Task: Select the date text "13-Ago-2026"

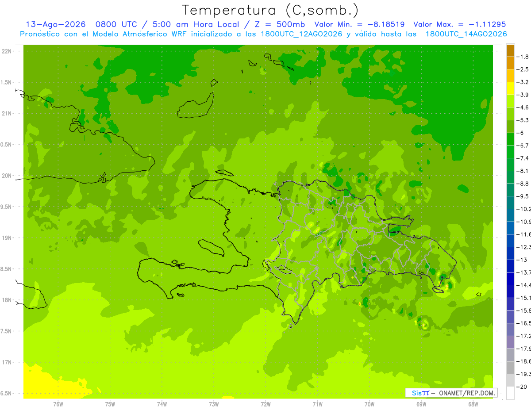Action: tap(55, 24)
